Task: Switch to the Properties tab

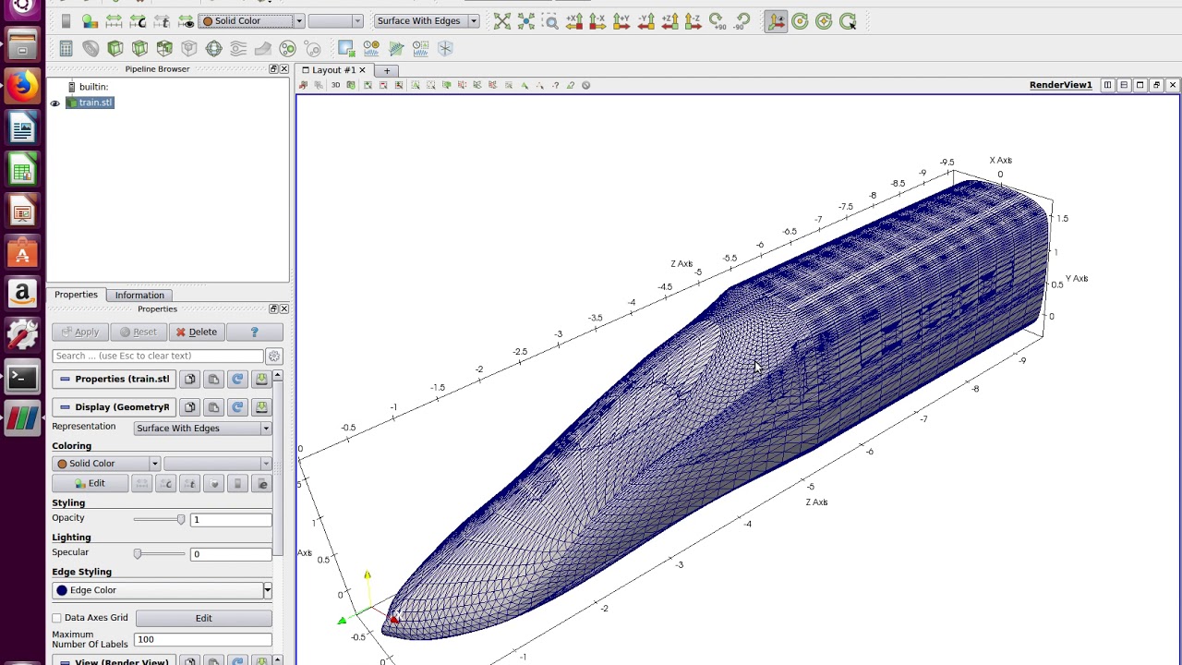Action: click(x=76, y=295)
